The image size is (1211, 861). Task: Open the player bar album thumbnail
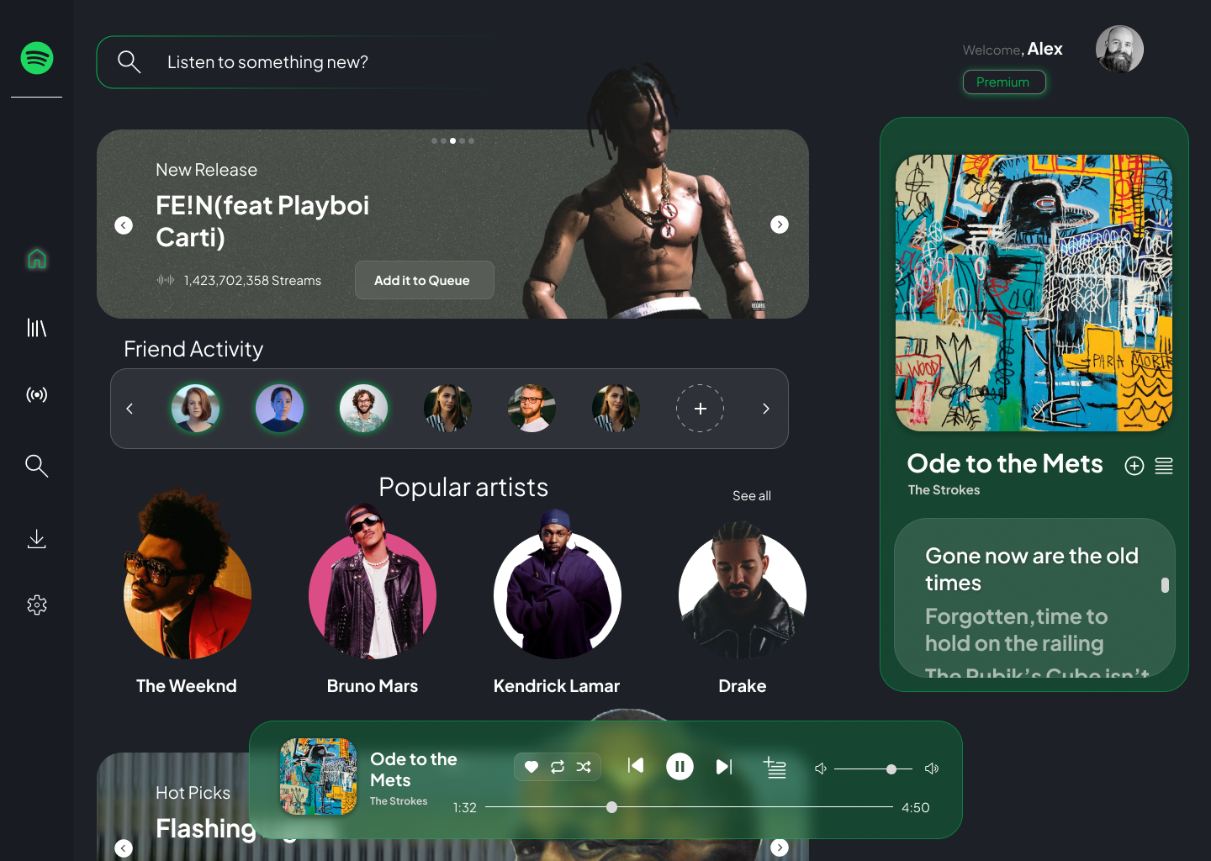pyautogui.click(x=319, y=777)
